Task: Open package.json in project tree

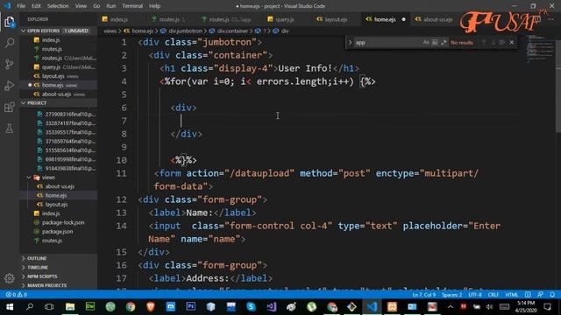Action: (57, 231)
